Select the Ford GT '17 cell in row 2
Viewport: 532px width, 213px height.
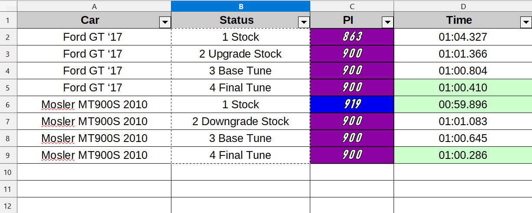pos(94,37)
